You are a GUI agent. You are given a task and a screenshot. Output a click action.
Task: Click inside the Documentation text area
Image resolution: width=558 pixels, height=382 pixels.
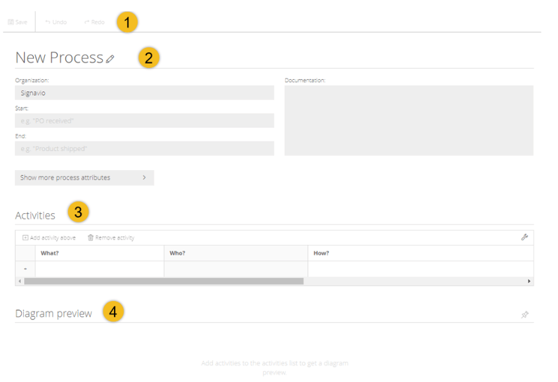point(409,120)
